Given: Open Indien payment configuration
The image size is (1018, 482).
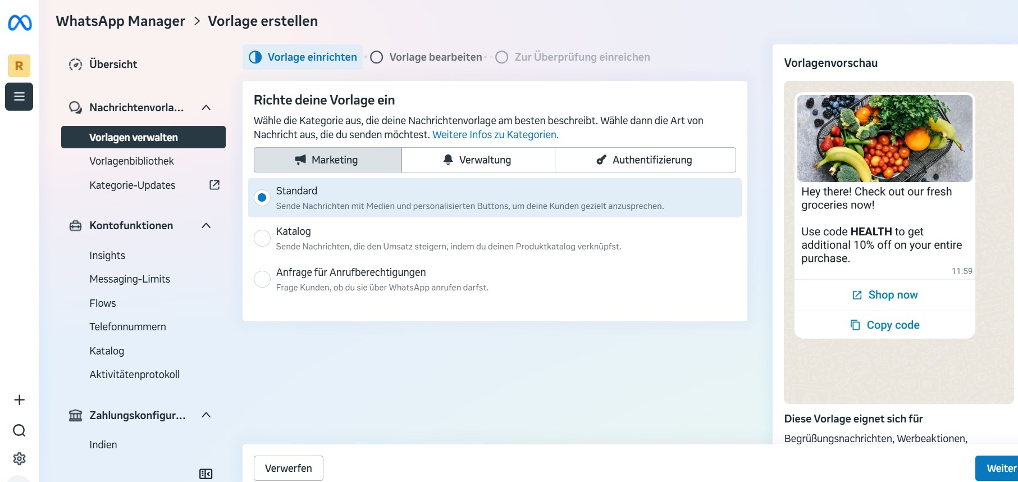Looking at the screenshot, I should pos(103,445).
